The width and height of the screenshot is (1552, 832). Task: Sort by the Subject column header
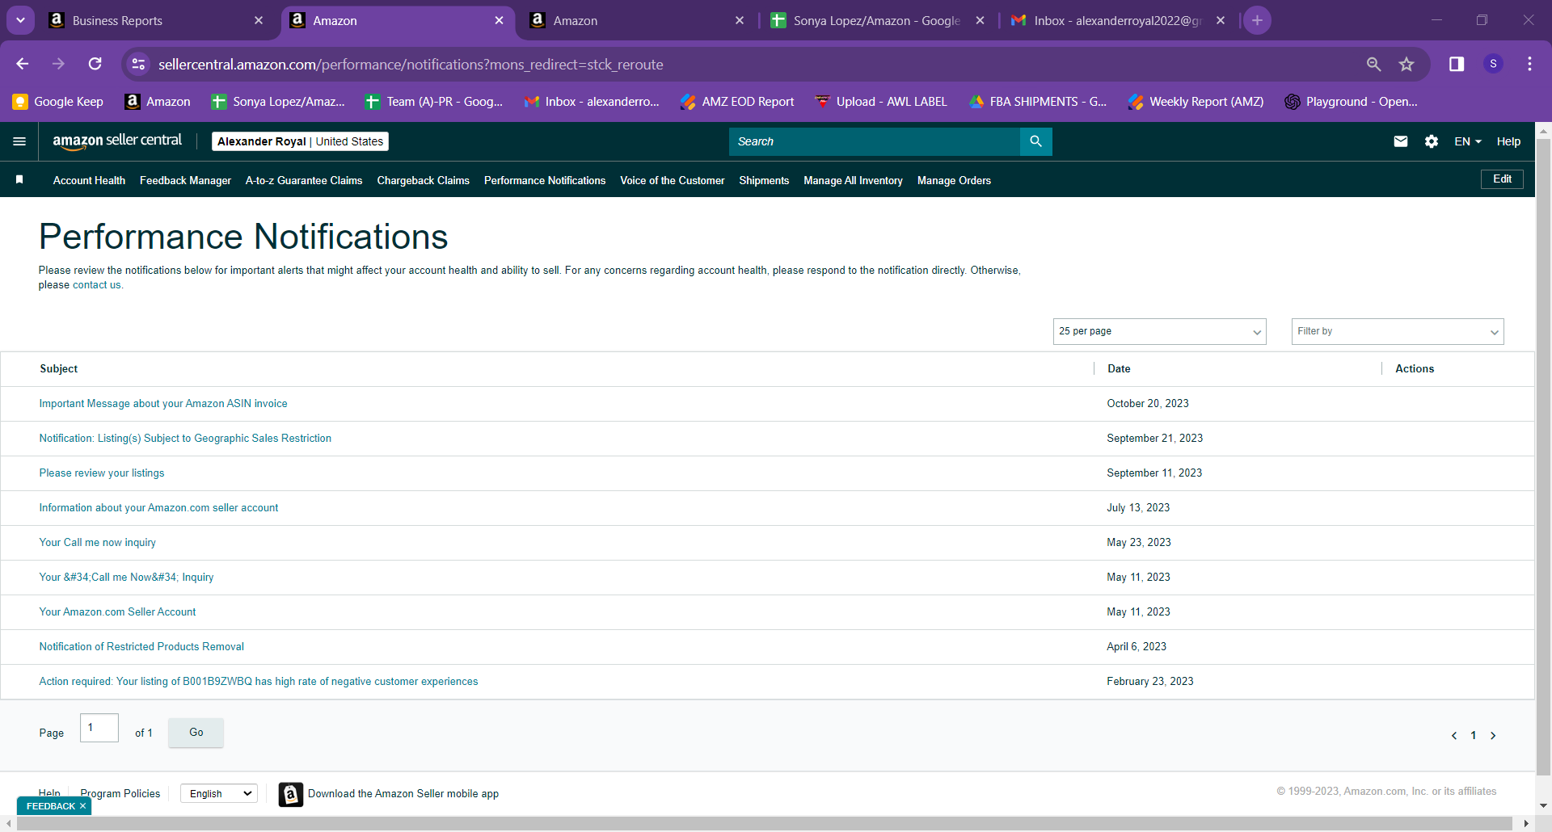click(x=59, y=369)
